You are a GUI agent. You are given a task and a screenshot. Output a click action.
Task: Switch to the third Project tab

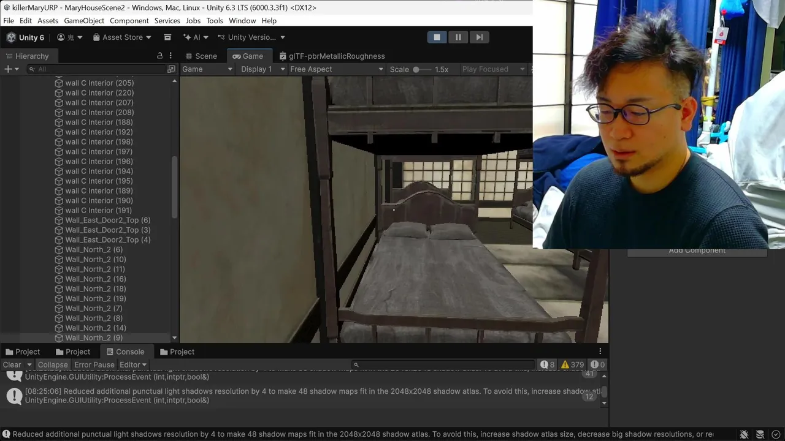coord(177,352)
